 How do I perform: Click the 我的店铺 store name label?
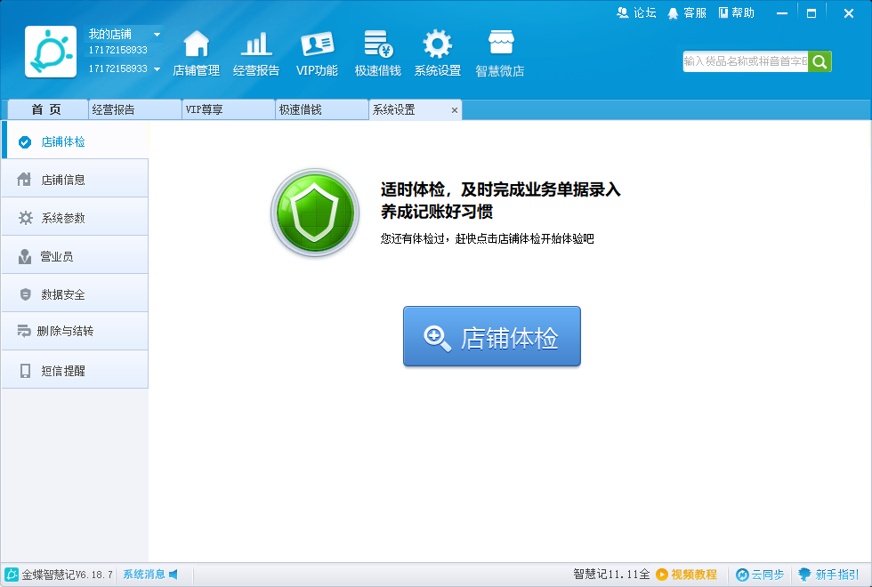[x=110, y=35]
